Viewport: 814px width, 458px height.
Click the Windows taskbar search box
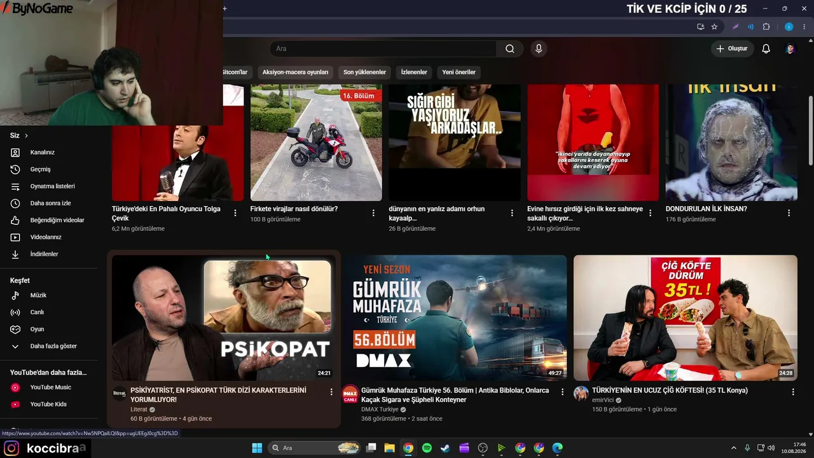point(314,448)
